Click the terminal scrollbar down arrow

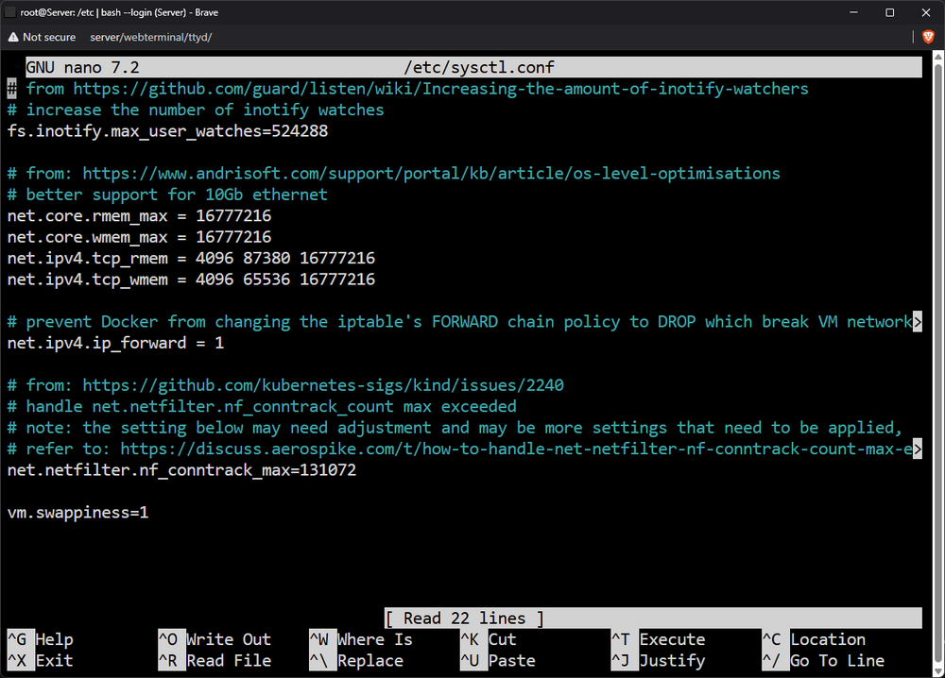938,672
